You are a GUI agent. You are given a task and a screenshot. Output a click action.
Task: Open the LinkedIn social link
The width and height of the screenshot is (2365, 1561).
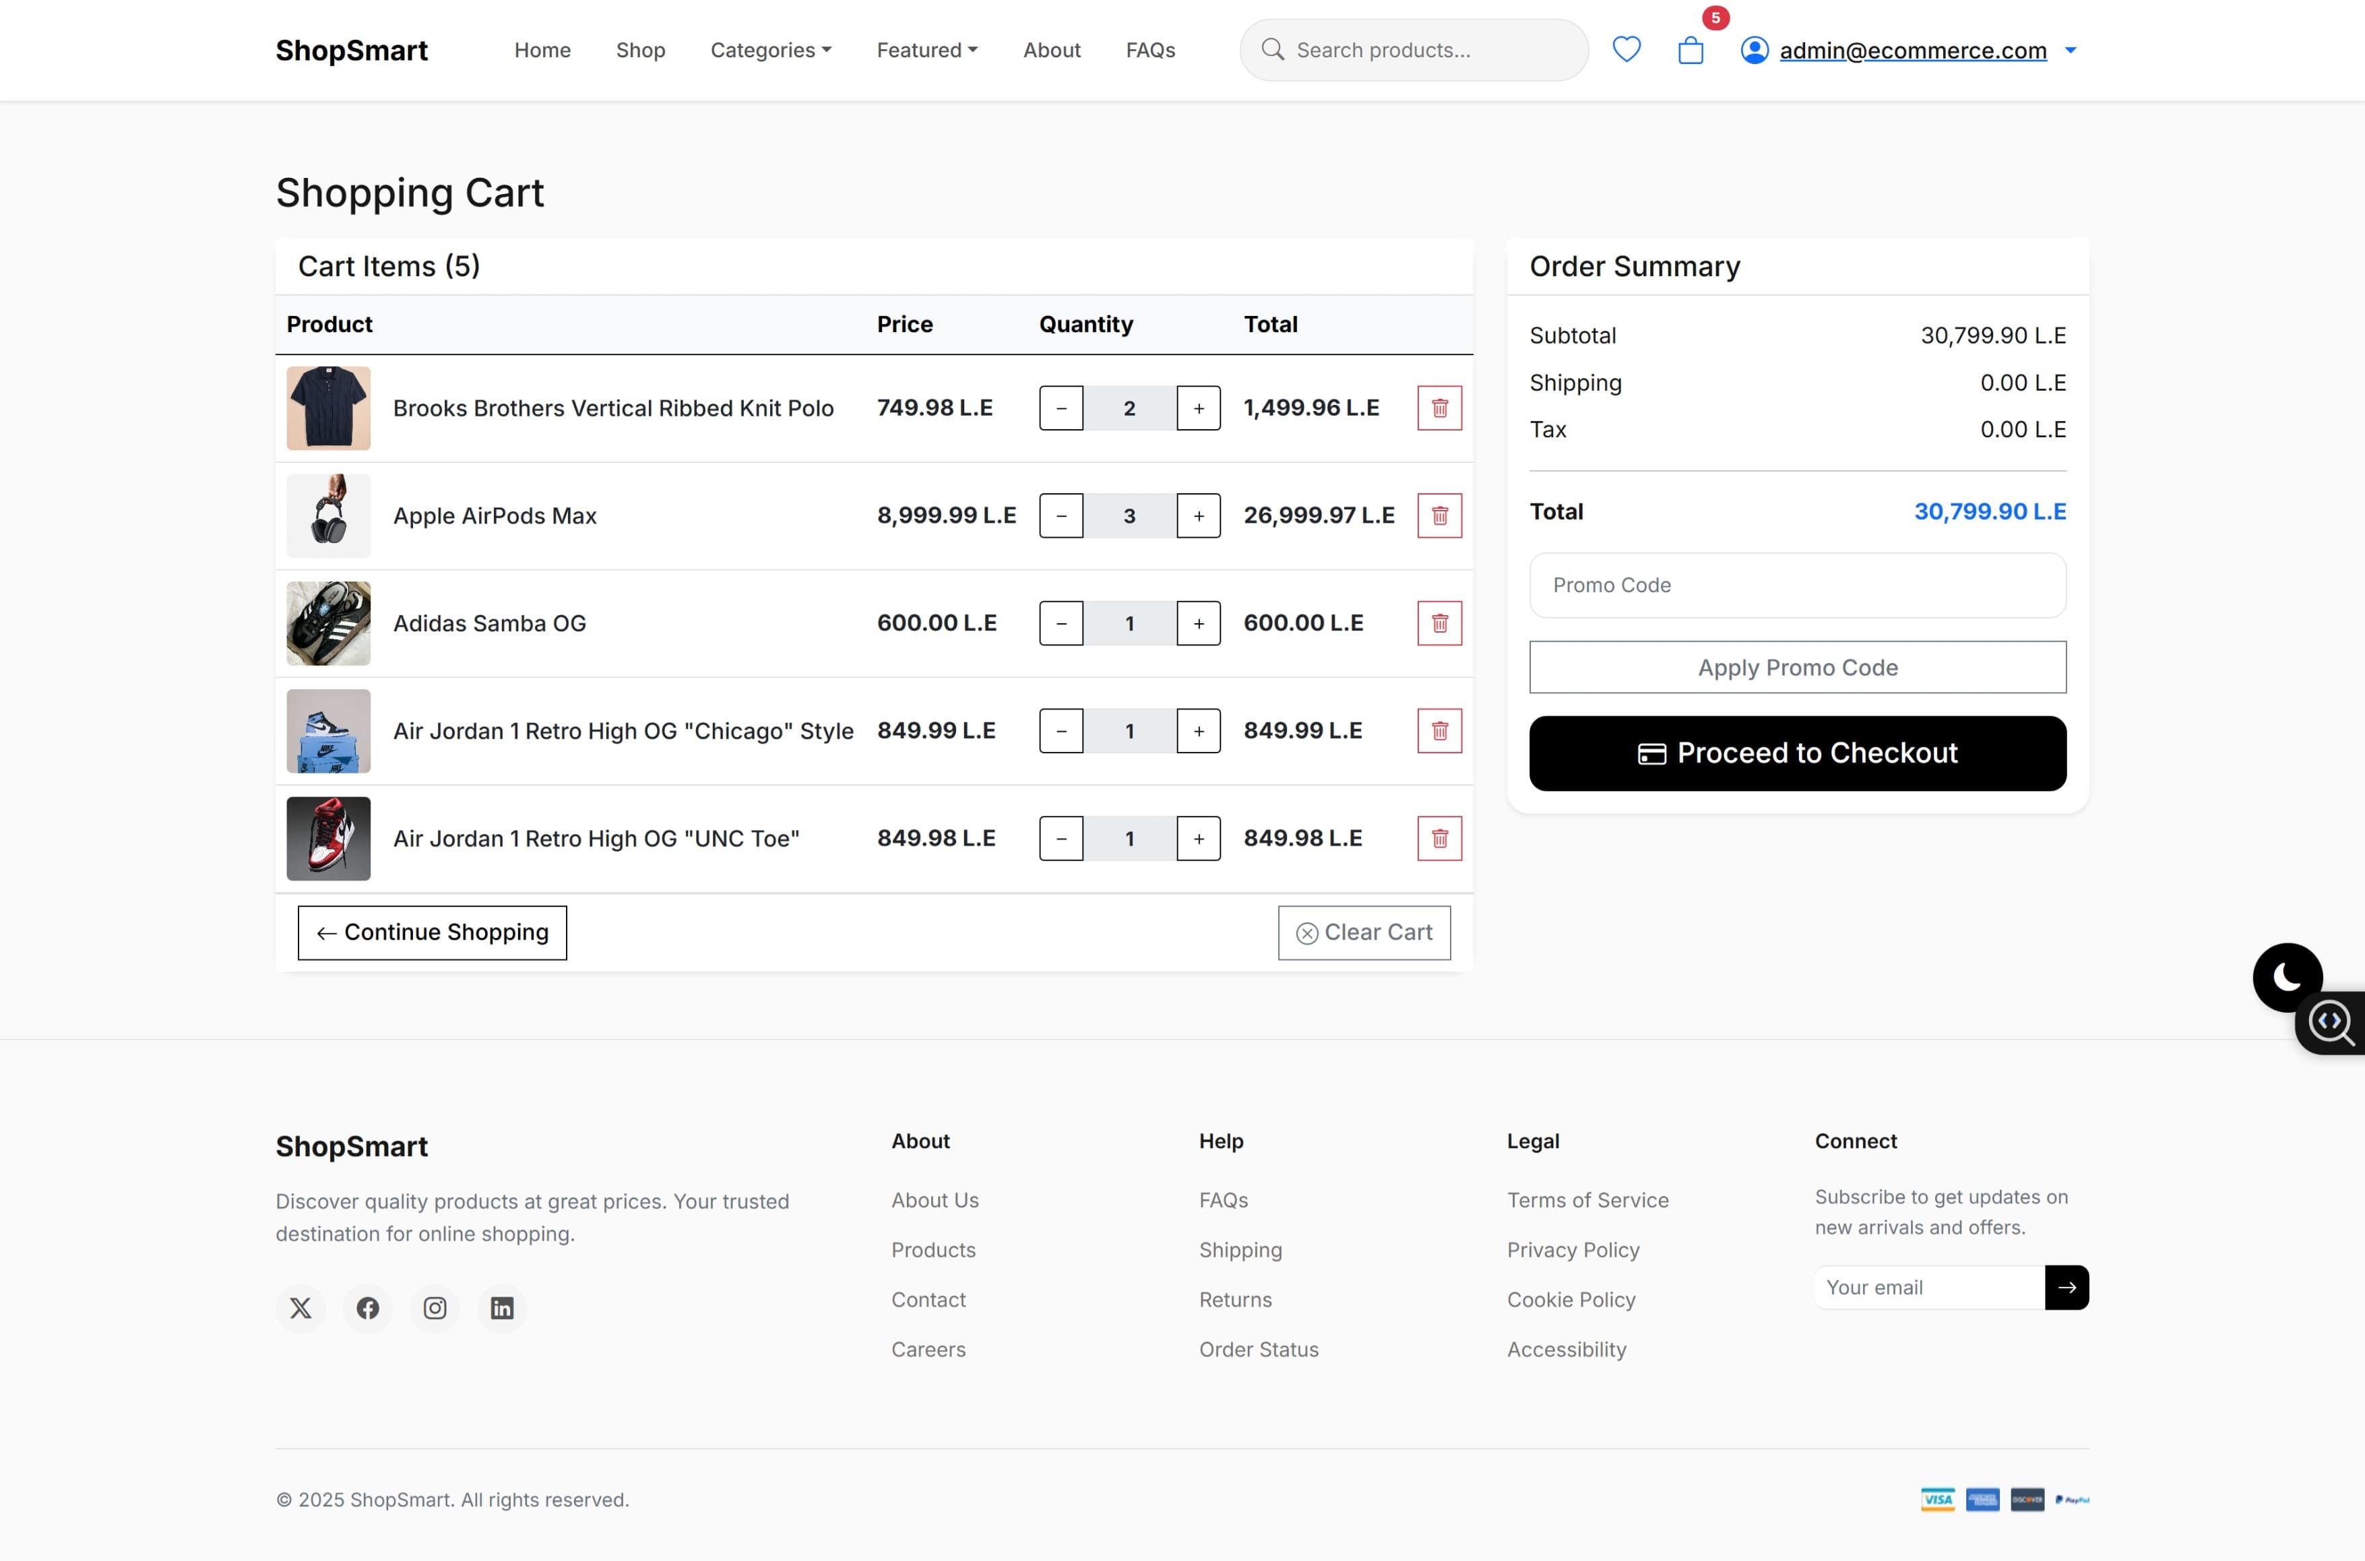[502, 1308]
